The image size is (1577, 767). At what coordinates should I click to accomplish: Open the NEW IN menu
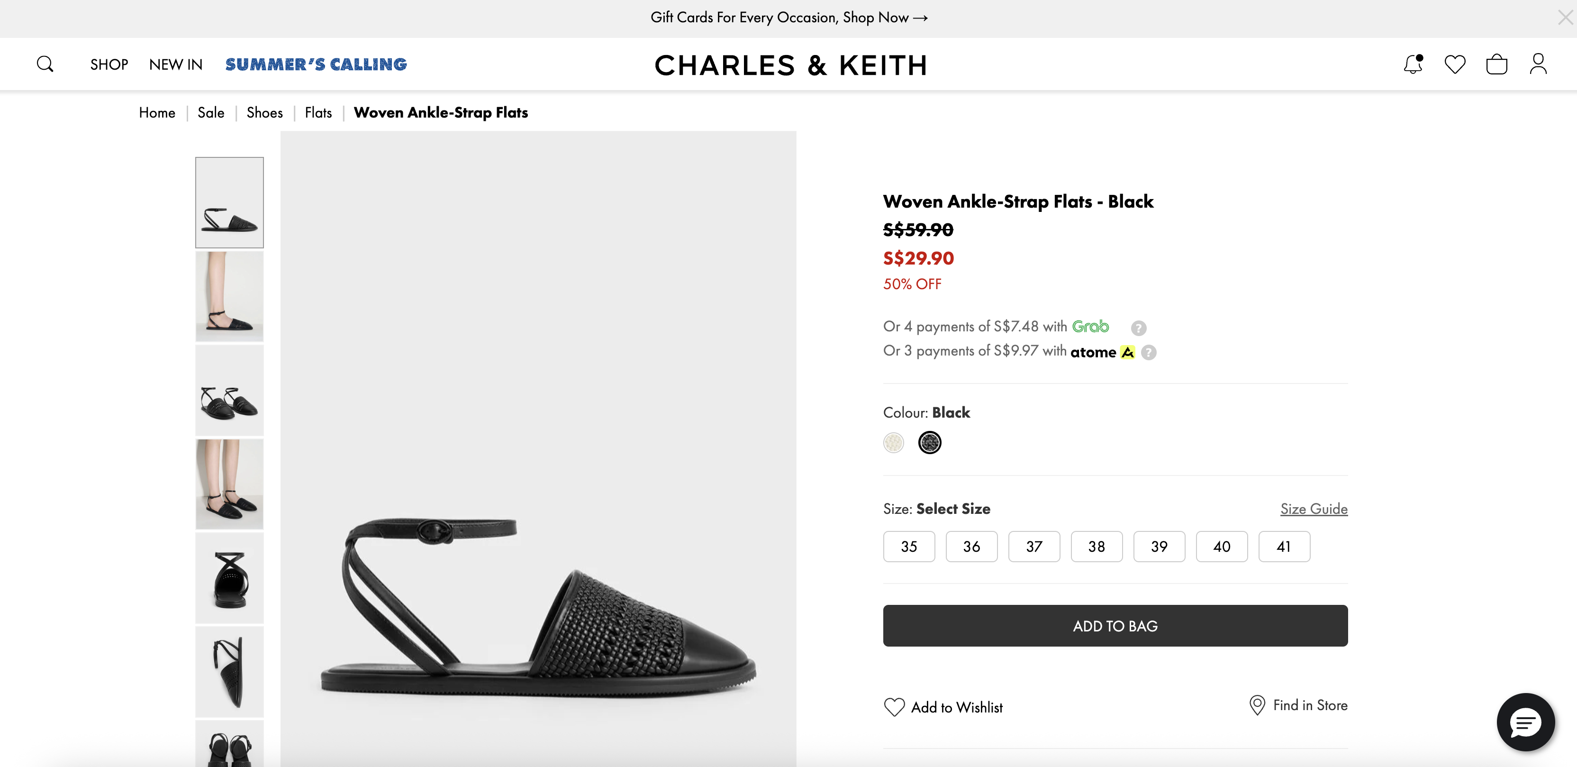[x=176, y=64]
